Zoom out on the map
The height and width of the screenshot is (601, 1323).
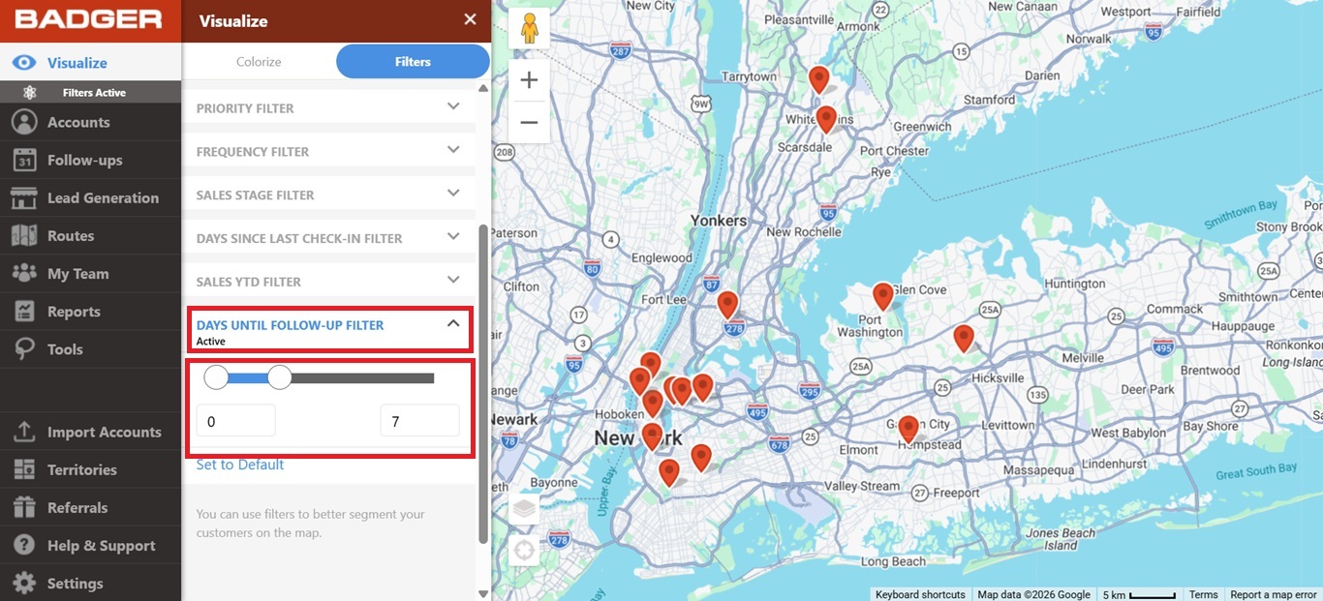pos(529,122)
